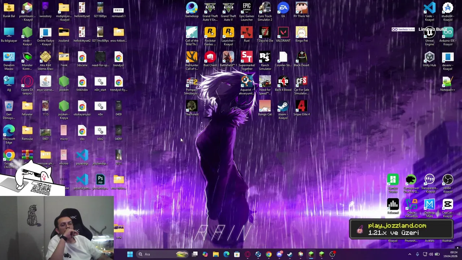Viewport: 462px width, 260px height.
Task: Open the Geri Dönüşüm recycle bin
Action: coord(9,110)
